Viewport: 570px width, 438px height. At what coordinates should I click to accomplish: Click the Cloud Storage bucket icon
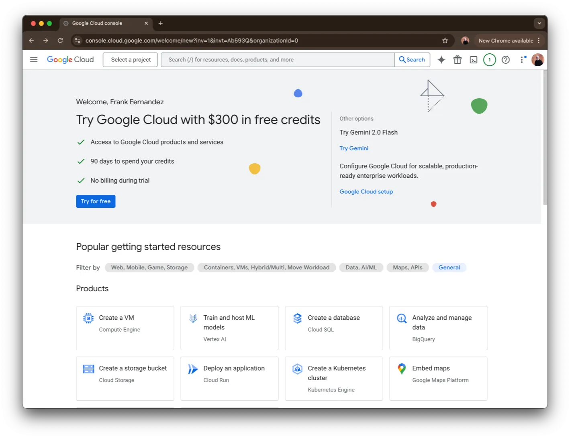point(88,369)
